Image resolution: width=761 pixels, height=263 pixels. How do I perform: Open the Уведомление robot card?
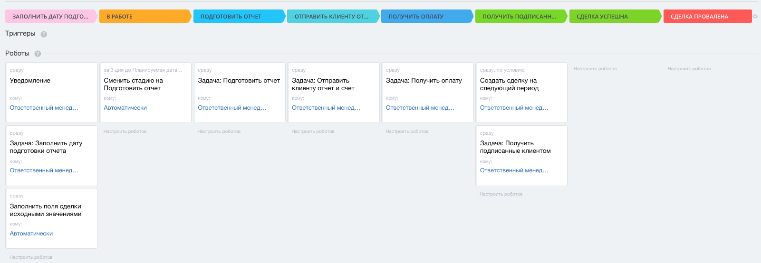coord(30,81)
